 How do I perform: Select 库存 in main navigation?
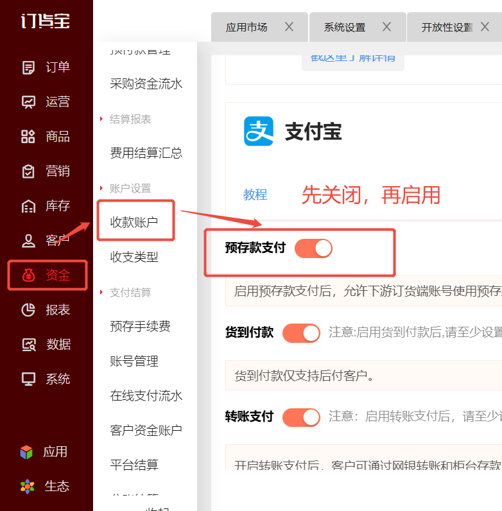58,206
